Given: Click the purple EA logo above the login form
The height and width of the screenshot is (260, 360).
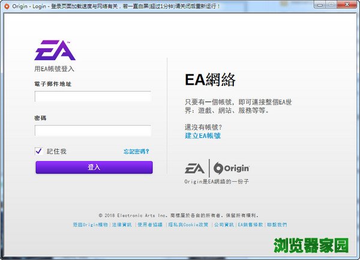Looking at the screenshot, I should click(x=55, y=50).
